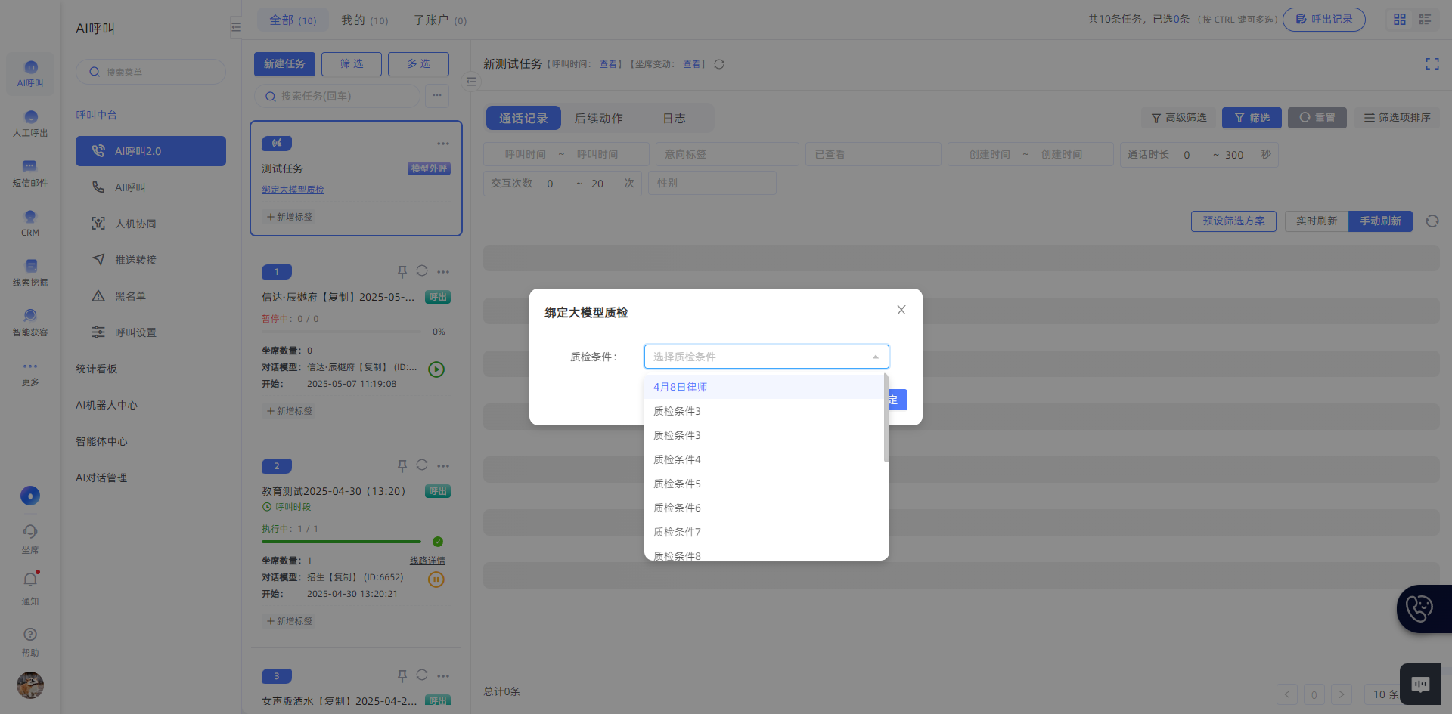The image size is (1452, 714).
Task: Click the 预设筛选方案 button
Action: coord(1233,221)
